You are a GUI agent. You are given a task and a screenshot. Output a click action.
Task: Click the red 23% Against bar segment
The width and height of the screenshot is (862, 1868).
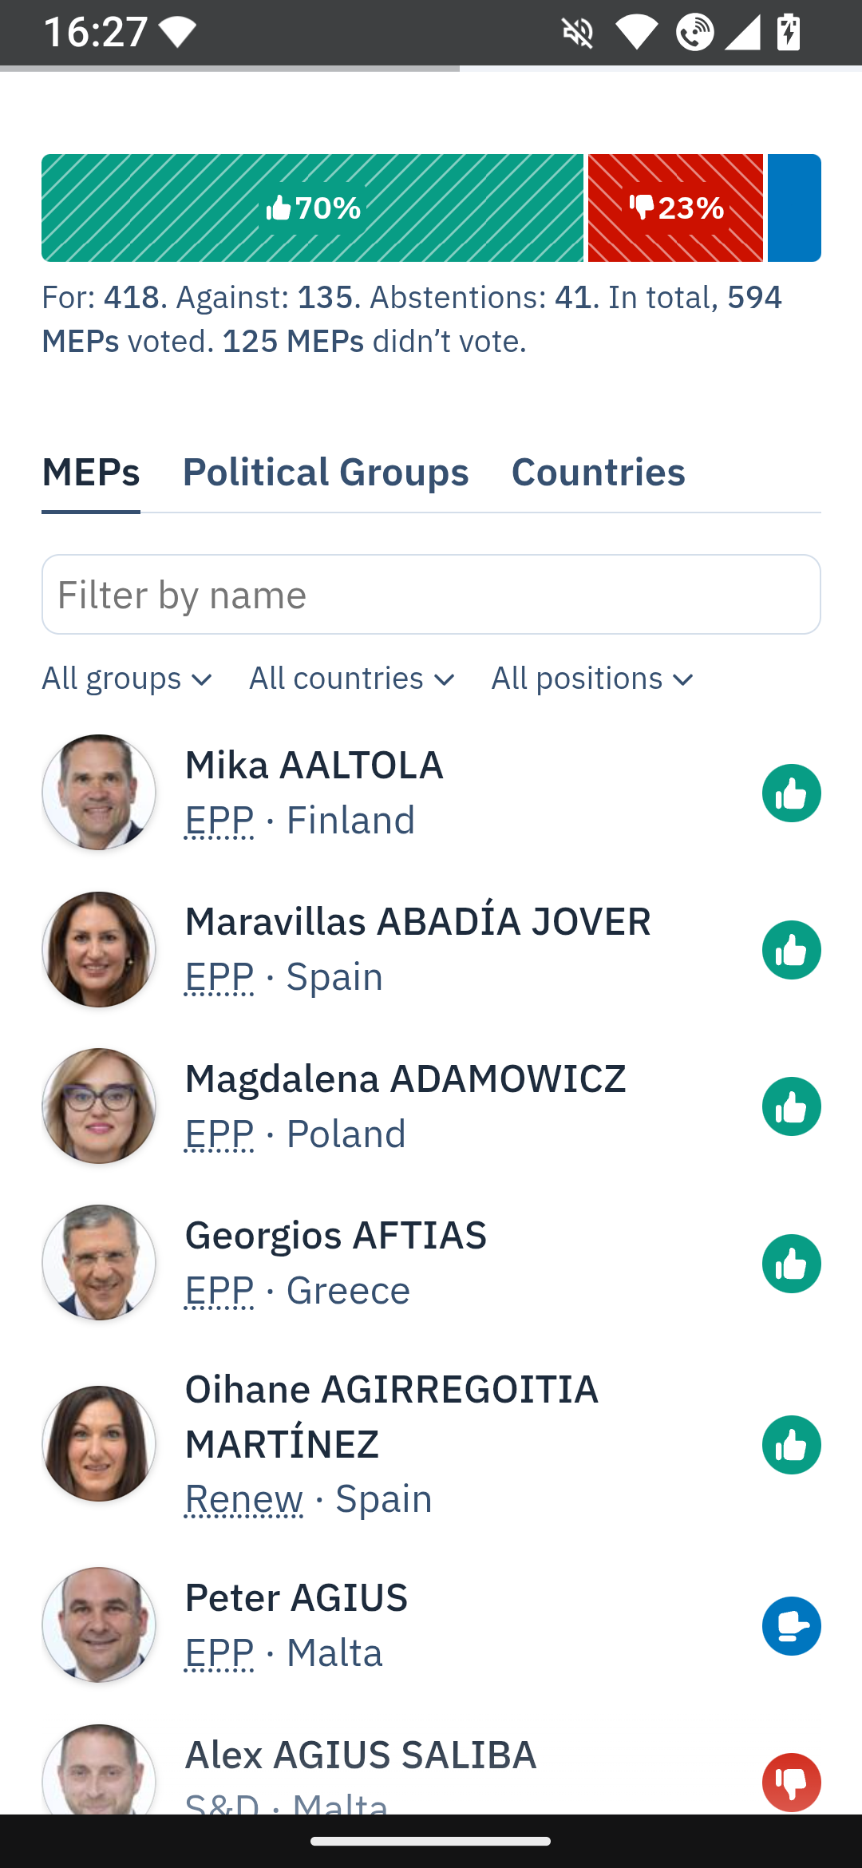tap(675, 208)
